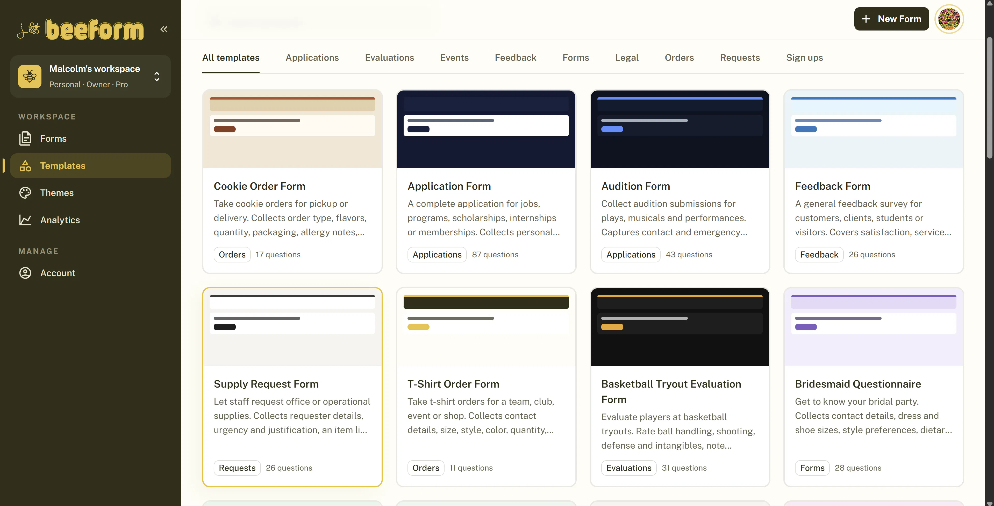Image resolution: width=994 pixels, height=506 pixels.
Task: Collapse the sidebar with the double-chevron icon
Action: 164,29
